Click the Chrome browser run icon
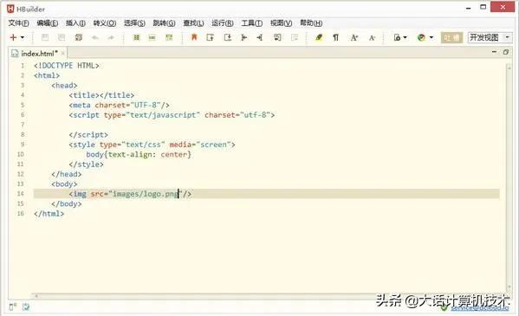Viewport: 519px width, 316px height. pyautogui.click(x=421, y=37)
